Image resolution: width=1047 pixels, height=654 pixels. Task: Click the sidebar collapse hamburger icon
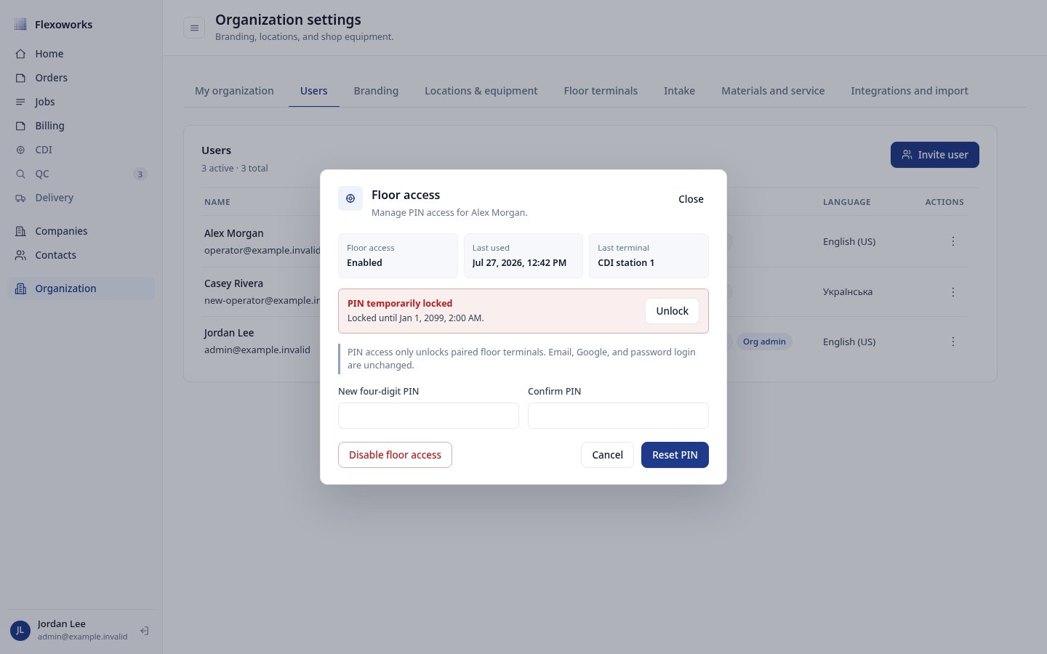tap(194, 28)
